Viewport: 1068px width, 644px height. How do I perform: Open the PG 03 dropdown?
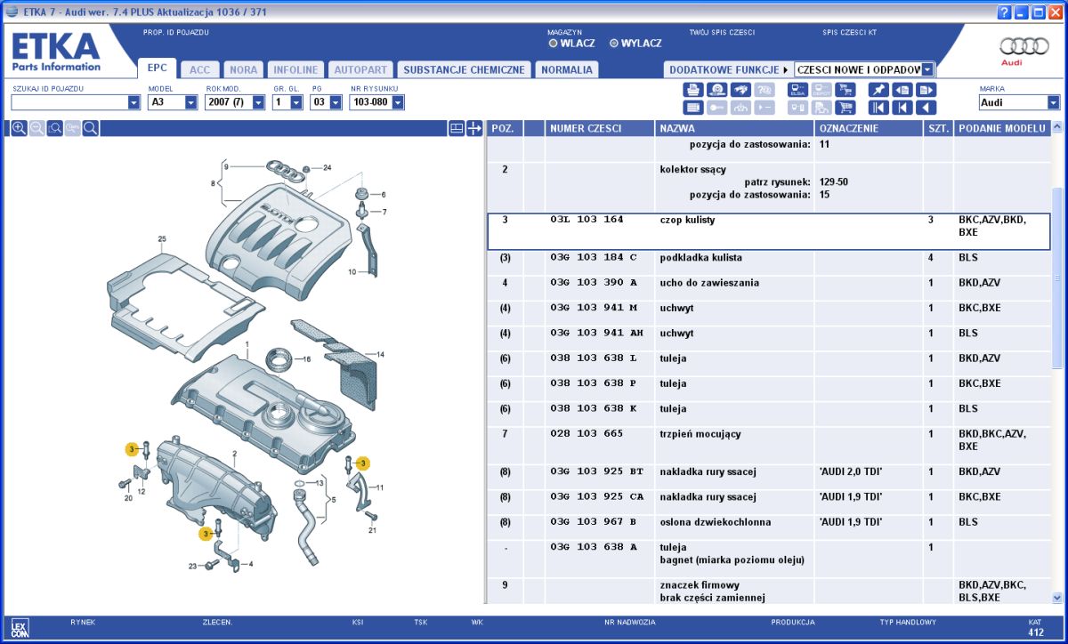[x=336, y=102]
